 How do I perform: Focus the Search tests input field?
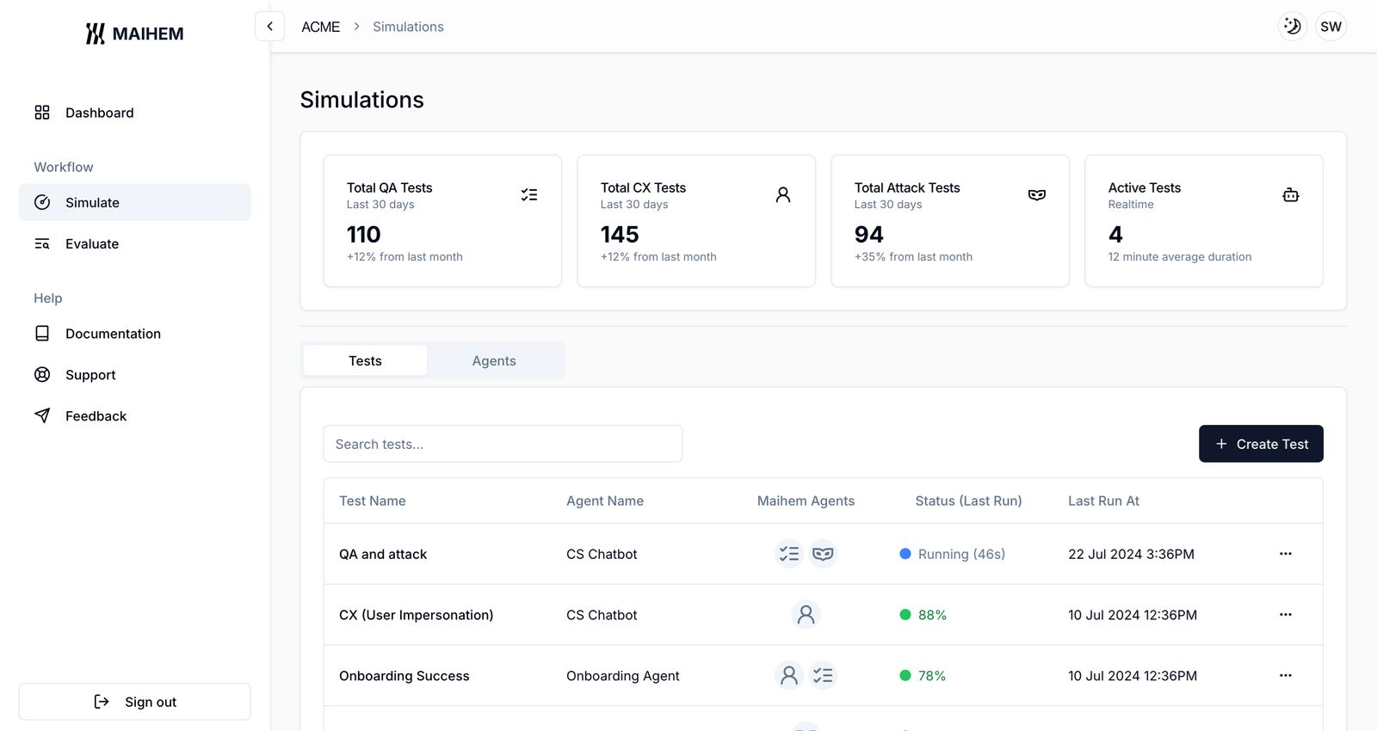pyautogui.click(x=503, y=444)
